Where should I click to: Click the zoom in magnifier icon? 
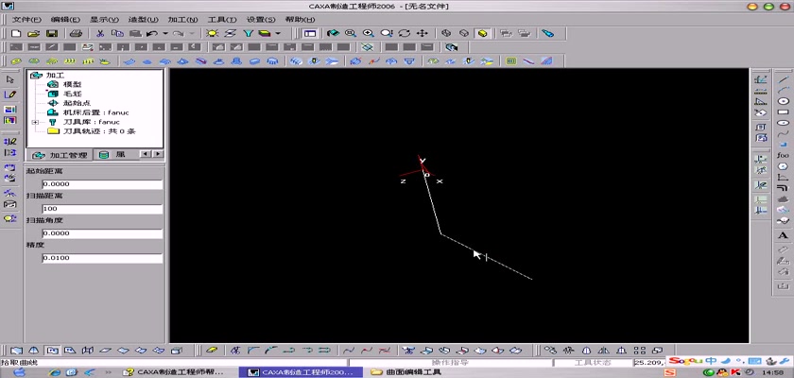(368, 33)
